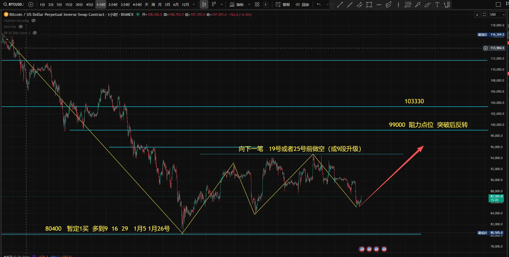Open the last US economic event marker
The image size is (509, 257).
(x=384, y=249)
